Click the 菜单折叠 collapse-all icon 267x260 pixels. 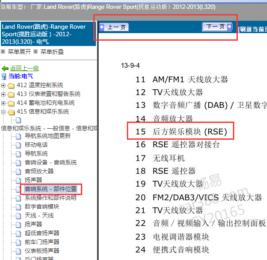(35, 52)
